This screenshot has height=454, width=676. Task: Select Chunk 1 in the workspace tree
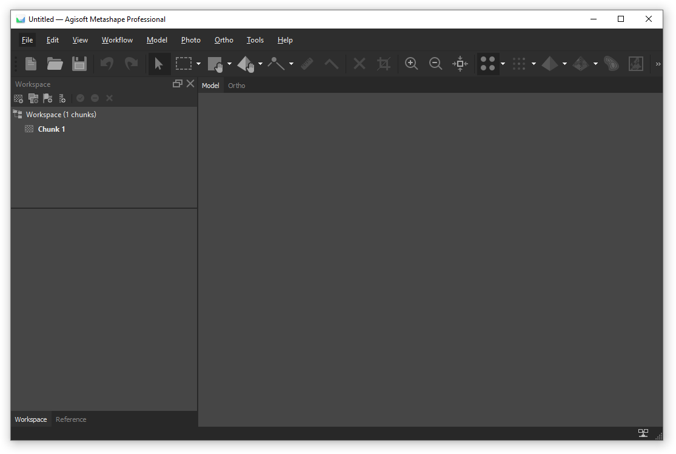click(x=52, y=129)
